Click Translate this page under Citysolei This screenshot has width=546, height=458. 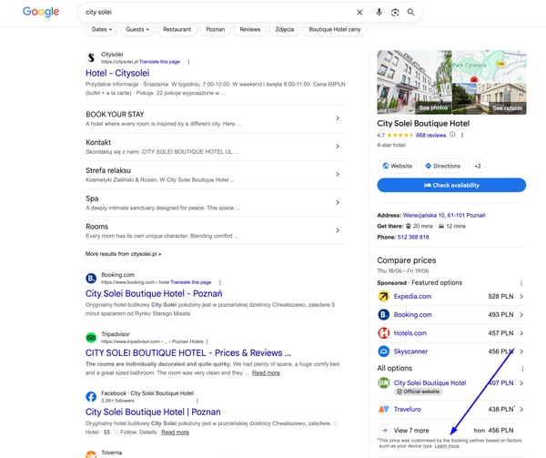pos(159,62)
